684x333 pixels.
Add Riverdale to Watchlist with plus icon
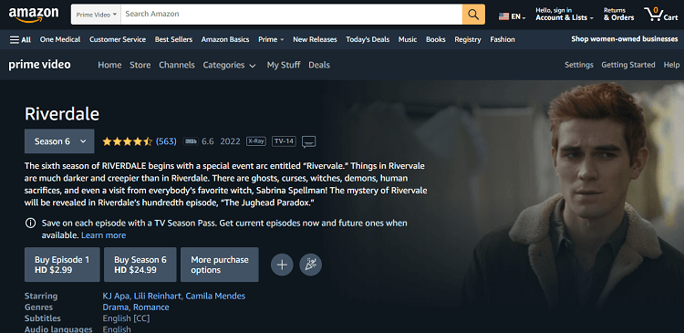pos(282,265)
